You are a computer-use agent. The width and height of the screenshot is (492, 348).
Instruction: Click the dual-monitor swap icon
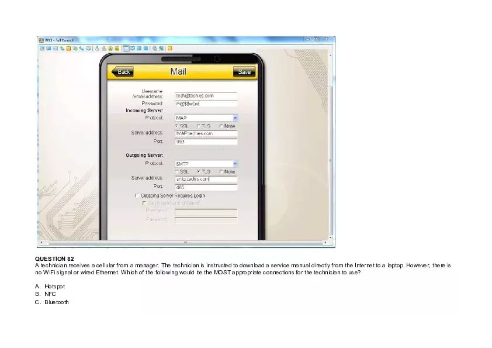coord(132,48)
